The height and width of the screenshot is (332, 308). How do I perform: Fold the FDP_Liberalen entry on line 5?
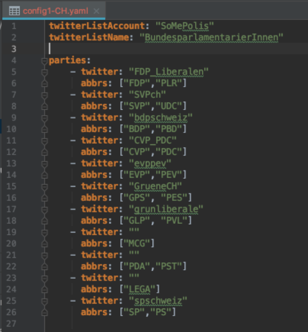pyautogui.click(x=45, y=72)
